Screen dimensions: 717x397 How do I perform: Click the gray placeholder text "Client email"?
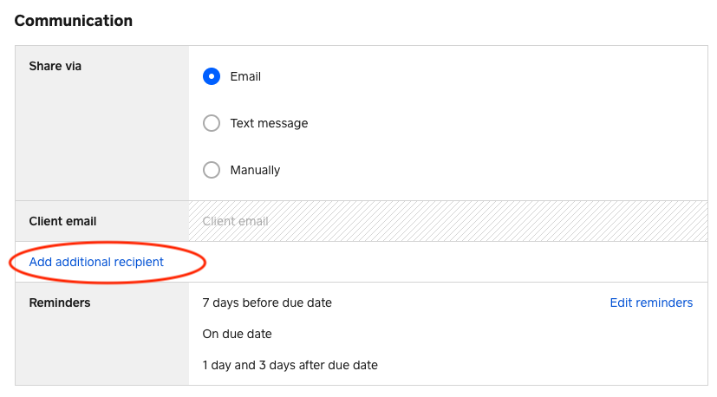pos(235,221)
